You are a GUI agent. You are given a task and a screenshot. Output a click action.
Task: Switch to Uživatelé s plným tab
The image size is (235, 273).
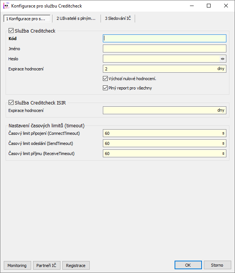[76, 18]
